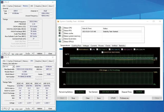Enable the Stress FPU checkbox
The height and width of the screenshot is (112, 164).
pos(63,31)
